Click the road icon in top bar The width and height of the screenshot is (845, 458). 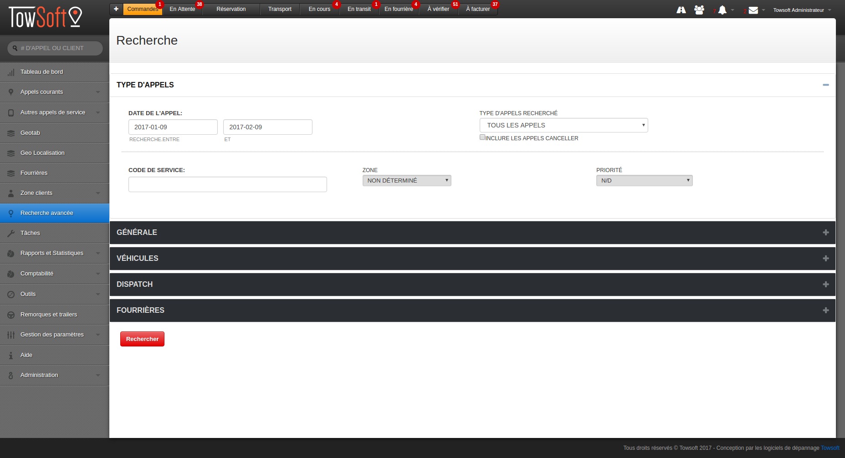coord(681,10)
